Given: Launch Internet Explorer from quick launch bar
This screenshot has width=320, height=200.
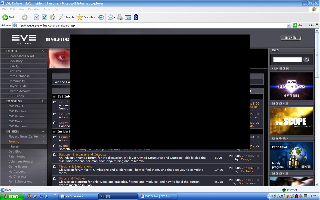Looking at the screenshot, I should (40, 196).
